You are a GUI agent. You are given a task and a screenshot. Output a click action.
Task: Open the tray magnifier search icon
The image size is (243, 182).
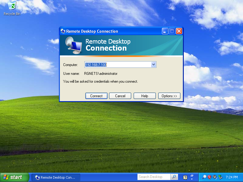pos(204,177)
